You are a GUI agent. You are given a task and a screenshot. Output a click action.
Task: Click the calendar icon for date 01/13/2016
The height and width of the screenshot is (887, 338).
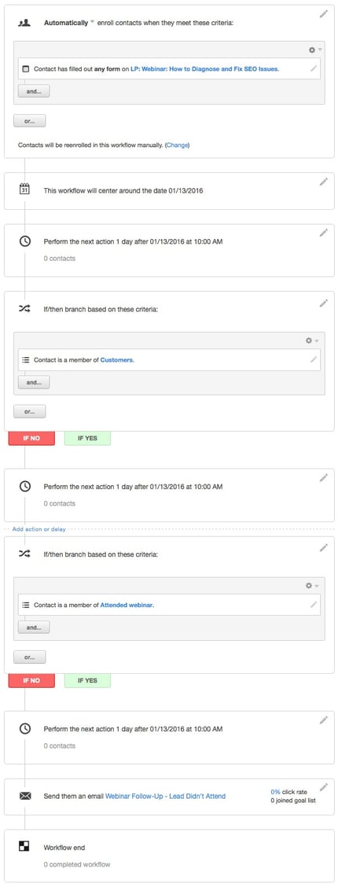pyautogui.click(x=24, y=189)
